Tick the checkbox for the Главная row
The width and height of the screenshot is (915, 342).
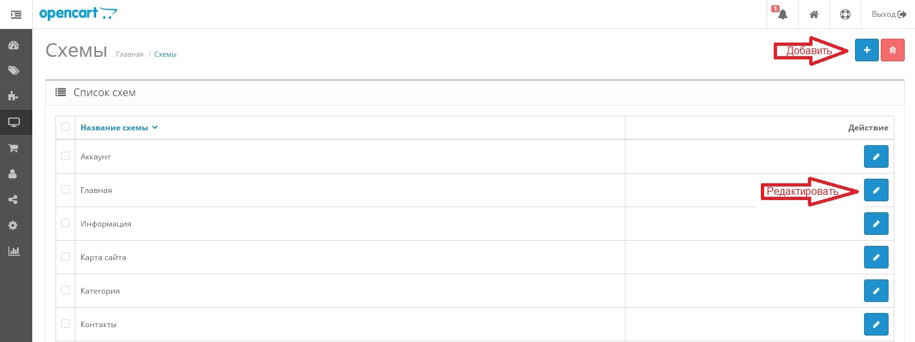(x=65, y=190)
